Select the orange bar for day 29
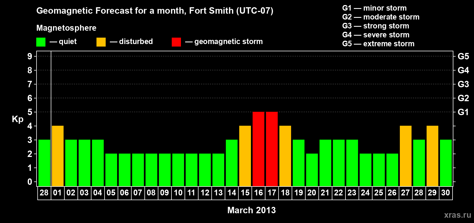 pos(432,156)
